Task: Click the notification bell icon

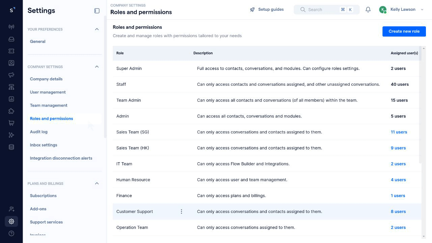Action: click(x=368, y=9)
